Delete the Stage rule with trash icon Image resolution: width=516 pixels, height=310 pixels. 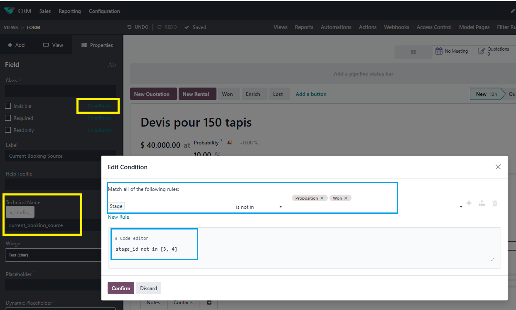point(494,203)
